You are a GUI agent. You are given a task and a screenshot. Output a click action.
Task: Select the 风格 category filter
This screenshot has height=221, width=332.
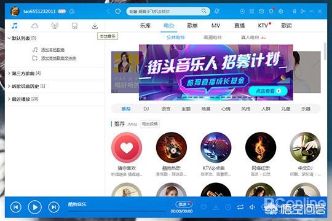[246, 109]
